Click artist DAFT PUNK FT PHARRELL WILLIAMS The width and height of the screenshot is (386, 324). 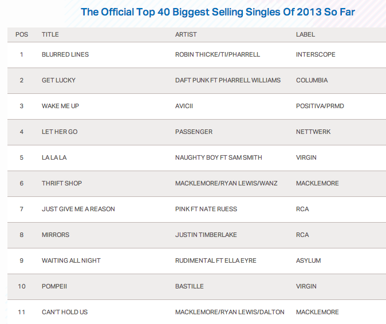[228, 80]
